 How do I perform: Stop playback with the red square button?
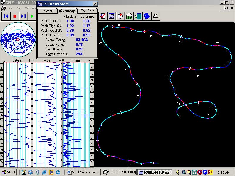[15, 16]
